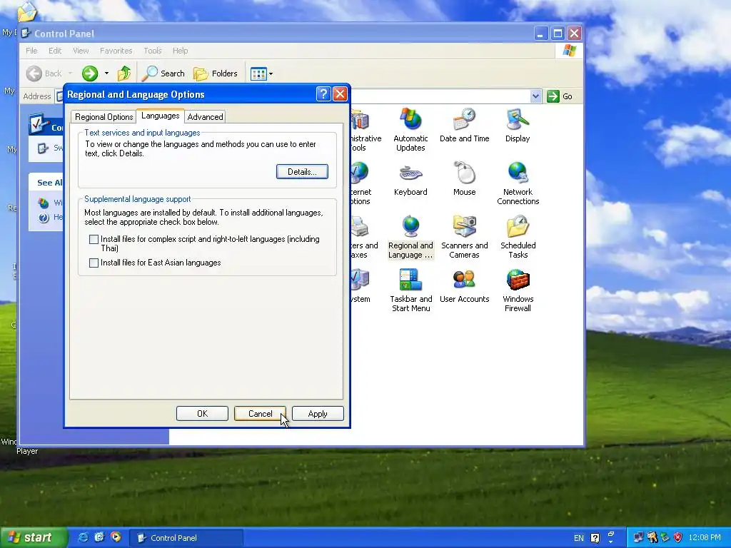Image resolution: width=731 pixels, height=548 pixels.
Task: Click the Up folder toolbar icon
Action: [124, 73]
